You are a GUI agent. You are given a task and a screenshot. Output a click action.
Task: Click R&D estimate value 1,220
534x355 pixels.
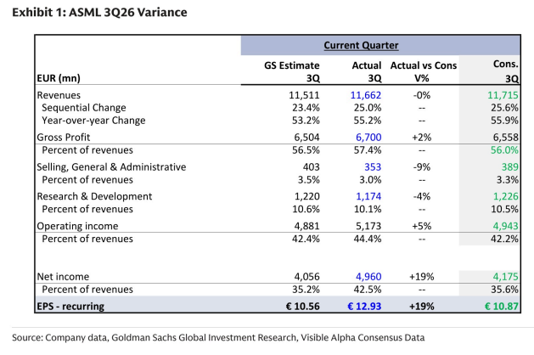click(306, 196)
